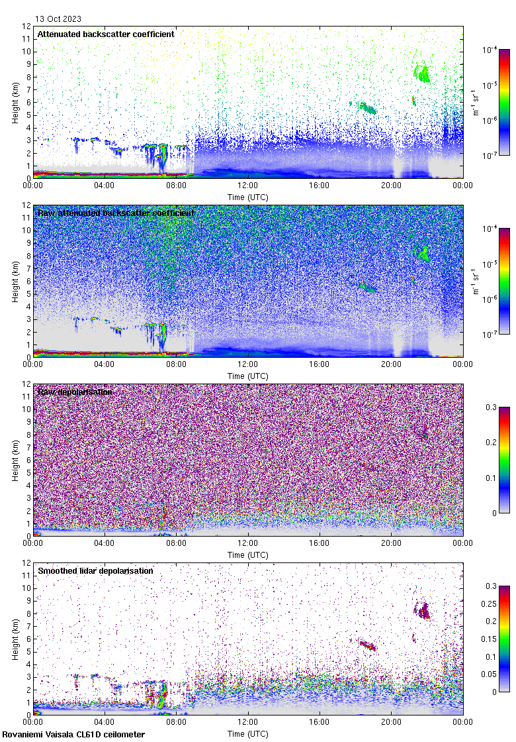Click the precipitation streak near 07:00 in attenuated backscatter plot
Viewport: 516px width, 742px height.
point(163,158)
